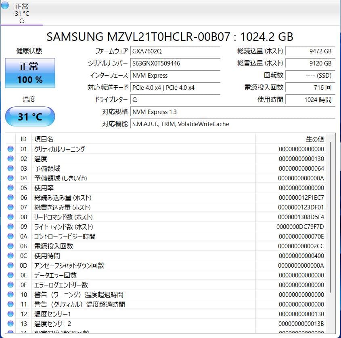341x338 pixels.
Task: Click the indicator beside アンセーフシャットダウン回数
Action: [x=11, y=265]
